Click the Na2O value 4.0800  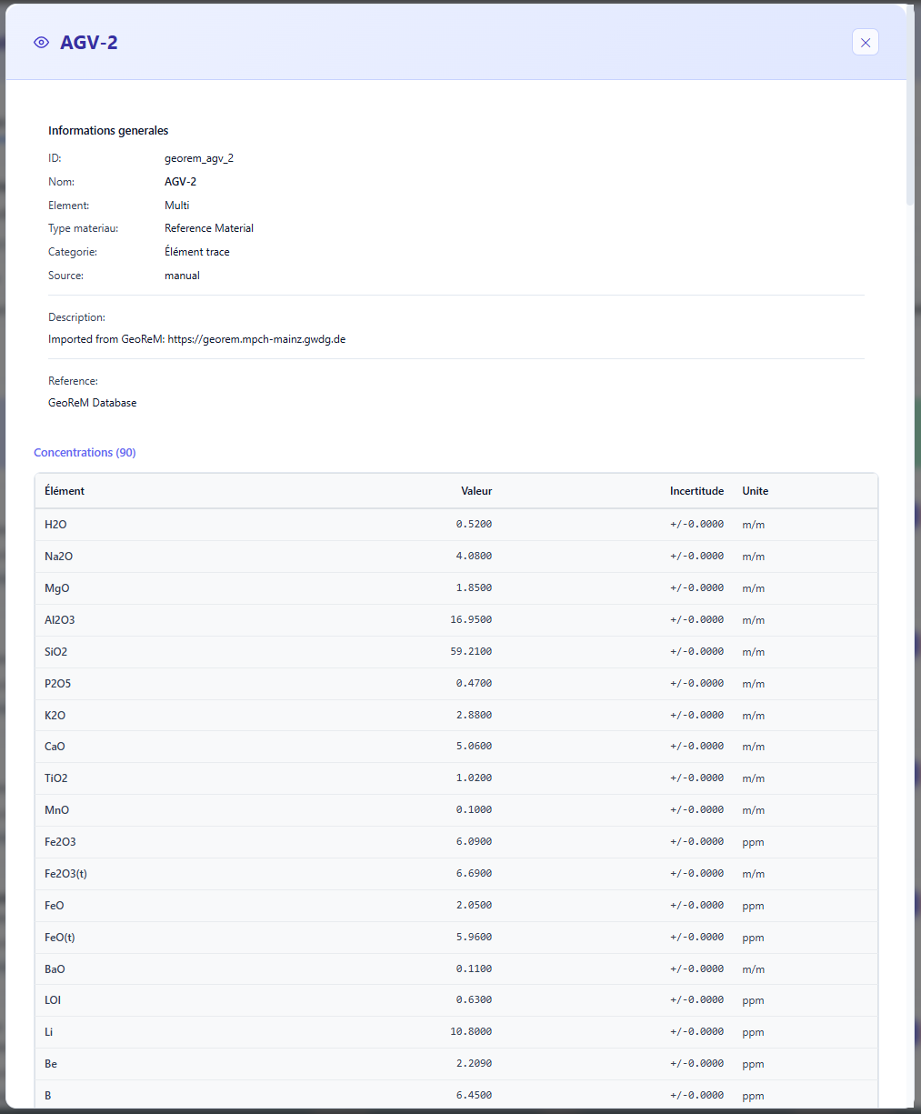tap(474, 557)
